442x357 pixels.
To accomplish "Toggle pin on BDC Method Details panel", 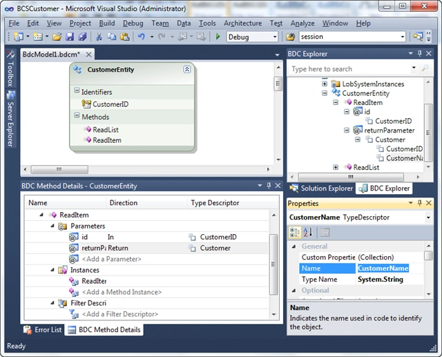I will pyautogui.click(x=269, y=185).
